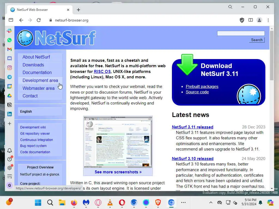This screenshot has width=279, height=209.
Task: Launch Firefox from taskbar
Action: (74, 202)
